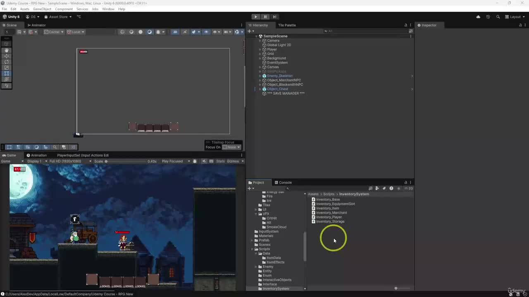
Task: Click the Hierarchy create plus button
Action: [250, 31]
